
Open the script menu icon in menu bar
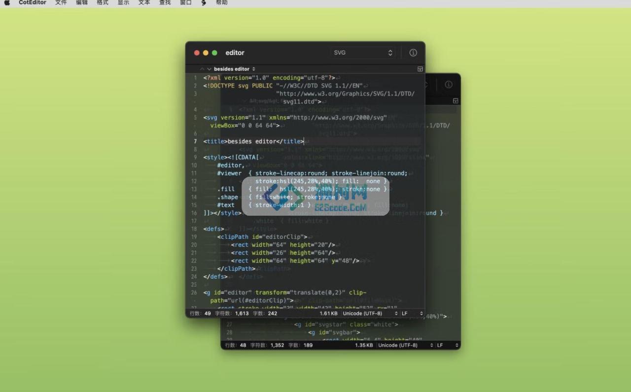[x=204, y=3]
